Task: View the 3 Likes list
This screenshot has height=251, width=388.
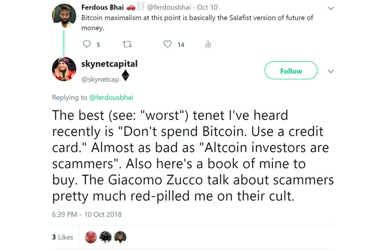Action: [63, 237]
